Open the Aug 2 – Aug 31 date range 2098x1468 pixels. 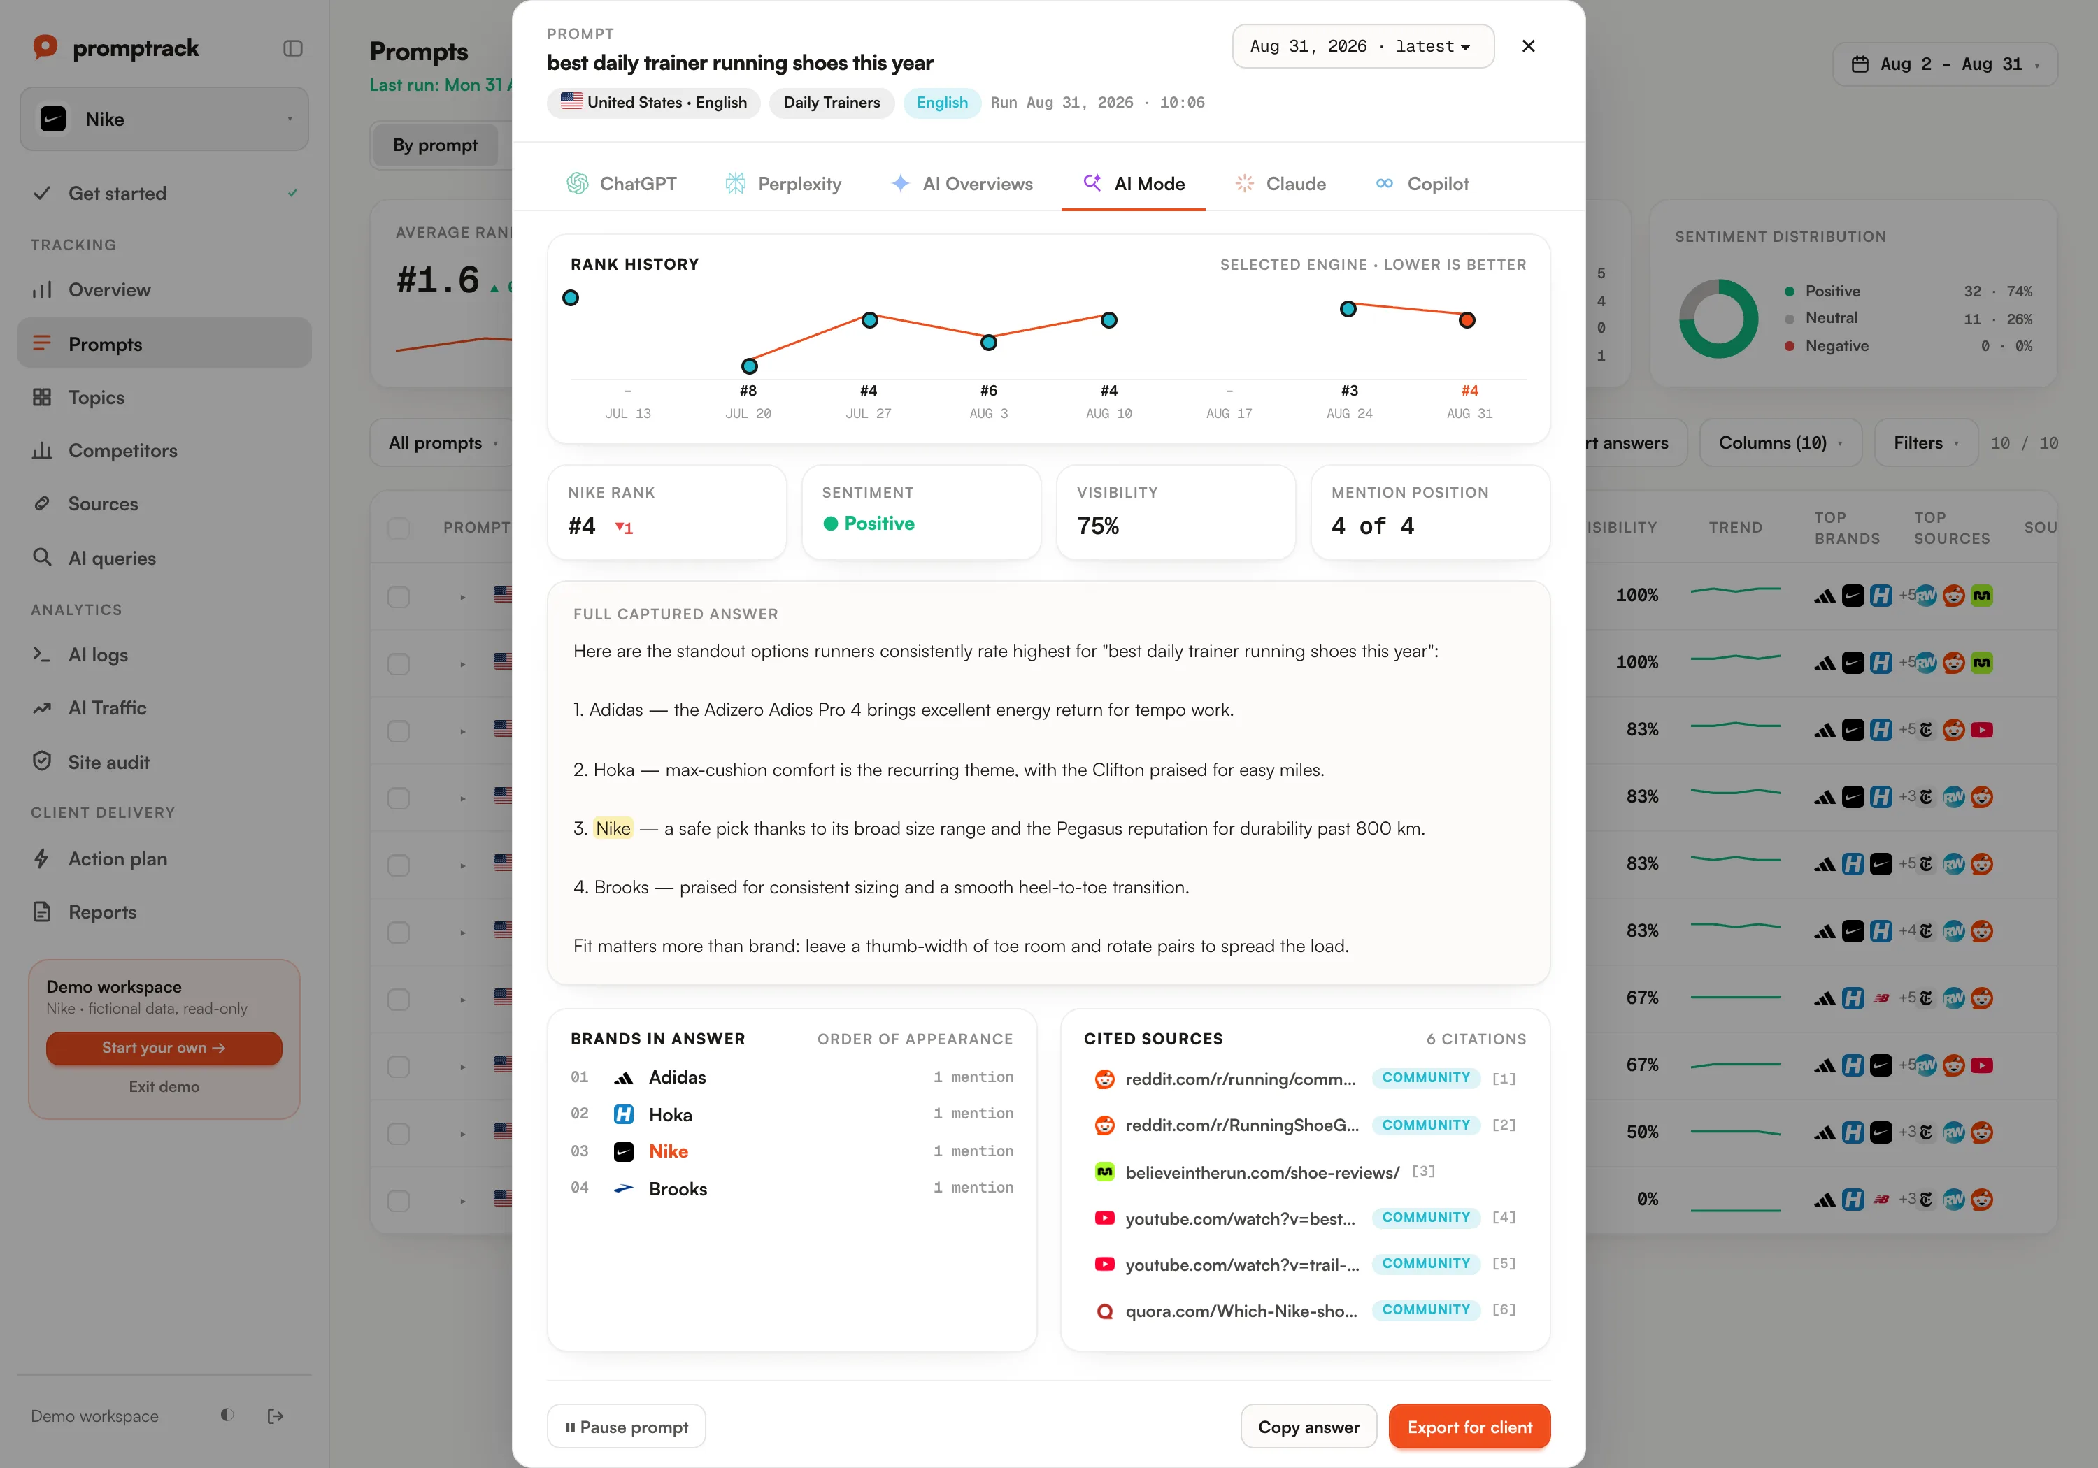(1944, 64)
